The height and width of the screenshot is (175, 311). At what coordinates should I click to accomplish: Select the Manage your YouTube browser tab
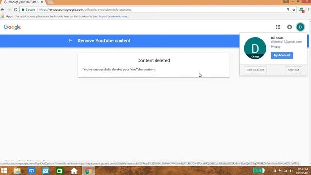(x=23, y=2)
